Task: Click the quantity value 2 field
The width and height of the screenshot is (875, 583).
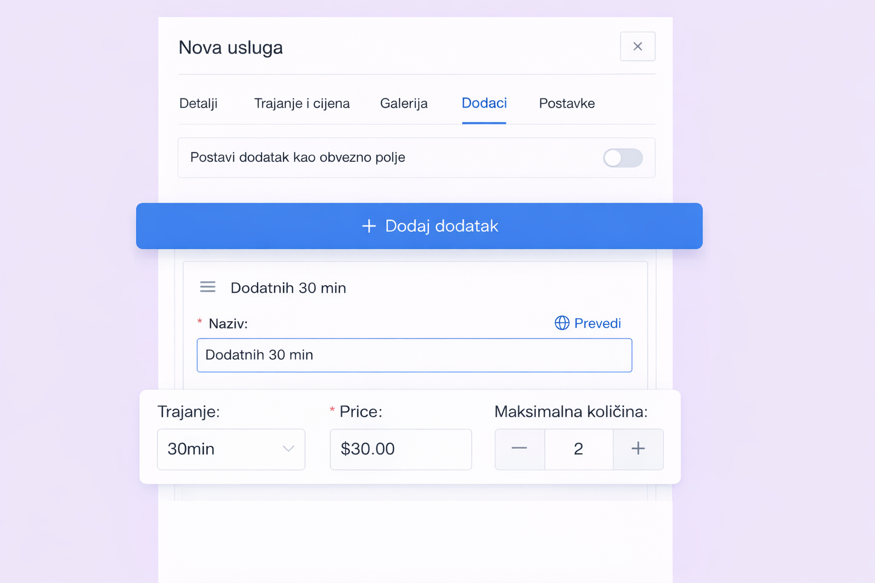Action: click(x=579, y=449)
